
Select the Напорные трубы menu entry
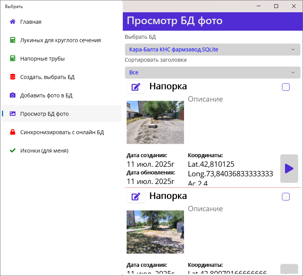42,59
